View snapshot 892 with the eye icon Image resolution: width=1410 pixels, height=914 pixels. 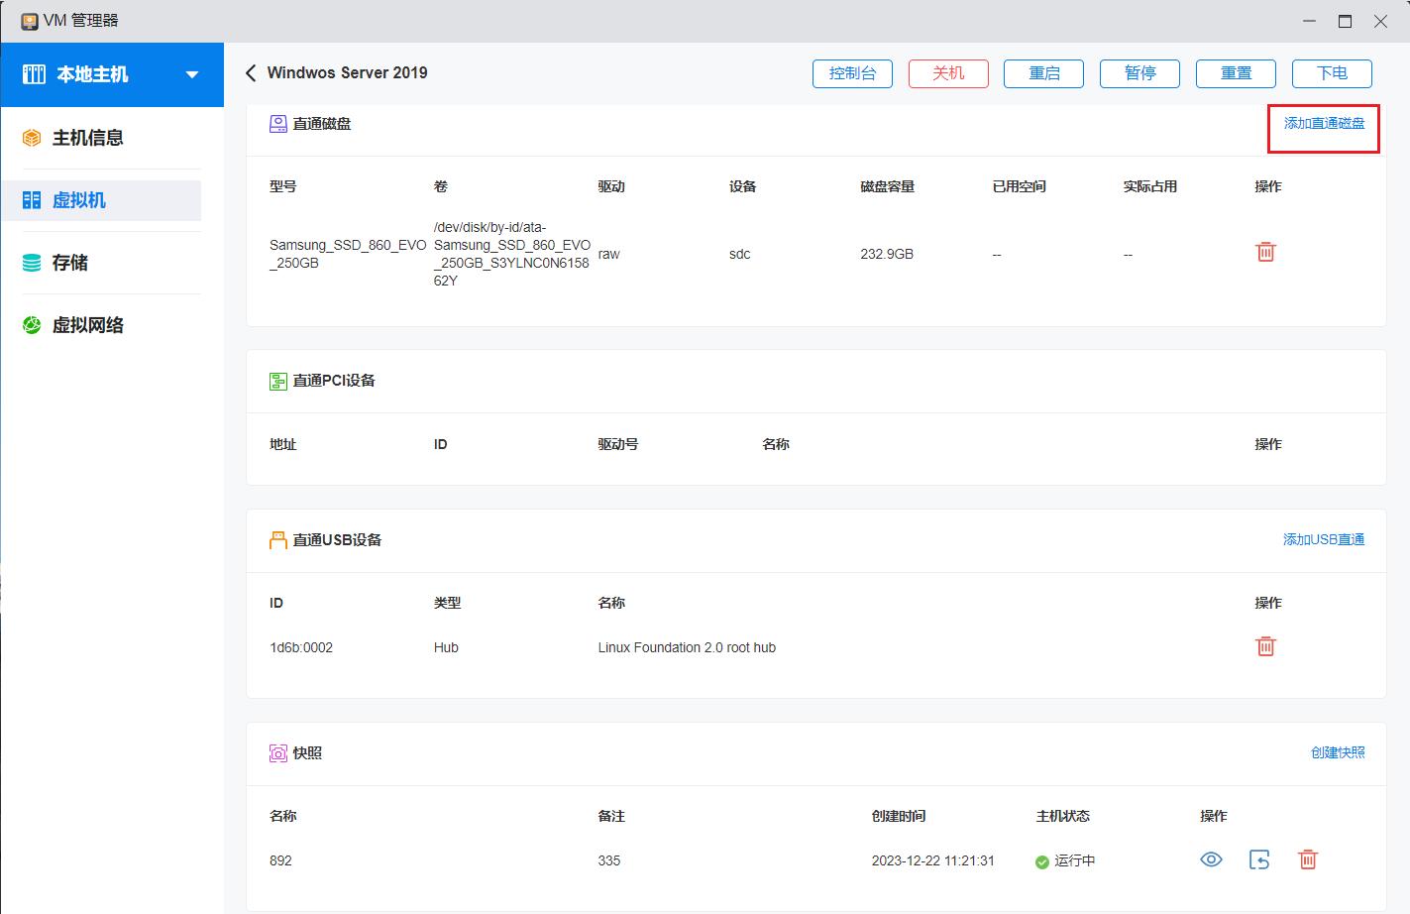tap(1211, 859)
